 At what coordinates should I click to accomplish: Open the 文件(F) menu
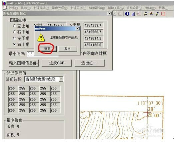click(13, 8)
